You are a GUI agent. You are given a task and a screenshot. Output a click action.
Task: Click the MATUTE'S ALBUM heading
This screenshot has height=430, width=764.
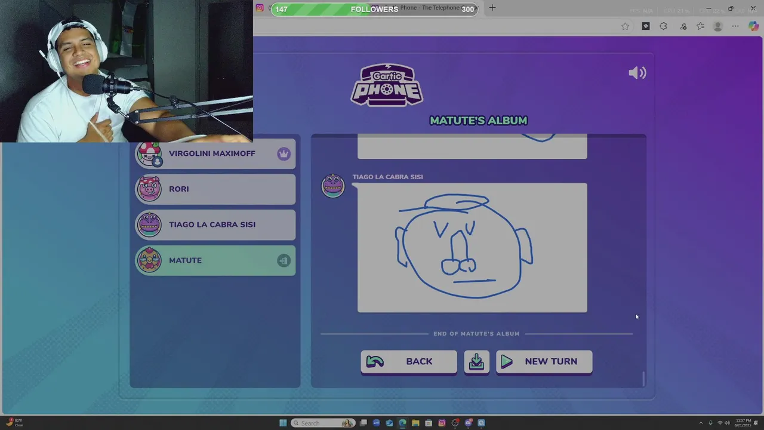pos(479,121)
